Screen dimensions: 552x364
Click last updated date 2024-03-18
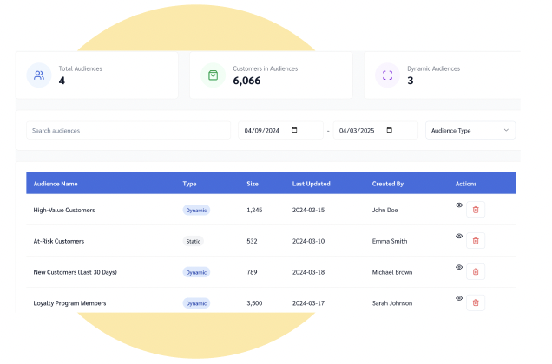click(308, 272)
